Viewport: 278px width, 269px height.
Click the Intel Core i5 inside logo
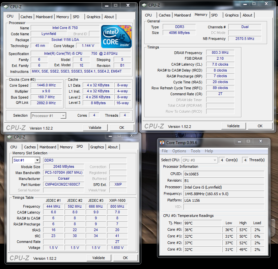(x=116, y=36)
